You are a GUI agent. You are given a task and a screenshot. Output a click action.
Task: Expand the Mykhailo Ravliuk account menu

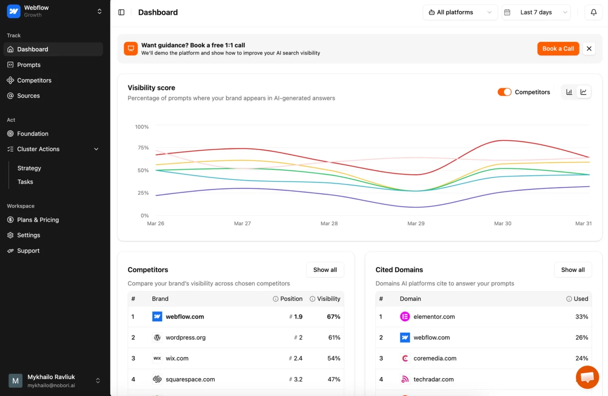98,381
